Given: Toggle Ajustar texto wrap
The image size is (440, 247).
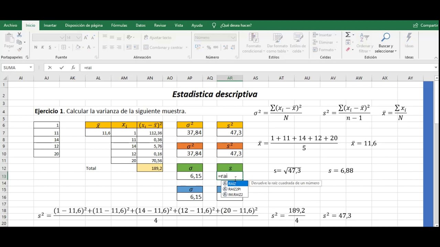Looking at the screenshot, I should (x=157, y=37).
